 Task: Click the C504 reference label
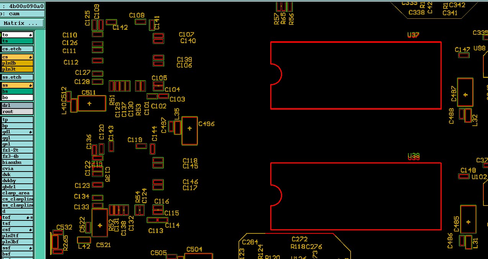coord(194,249)
